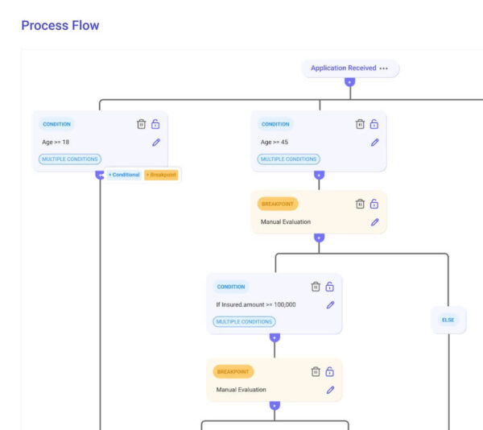Toggle lock on Age >= 45 condition
Screen dimensions: 483x430
[x=374, y=124]
